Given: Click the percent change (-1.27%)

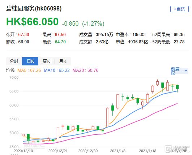Looking at the screenshot, I should (93, 23).
